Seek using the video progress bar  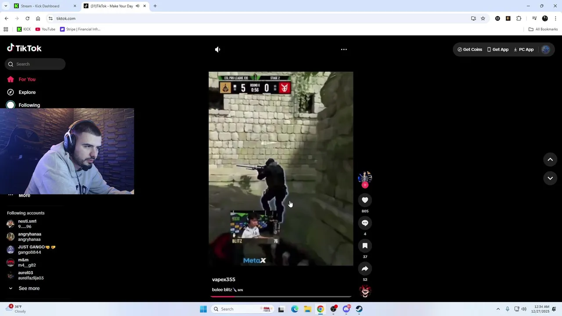[281, 297]
